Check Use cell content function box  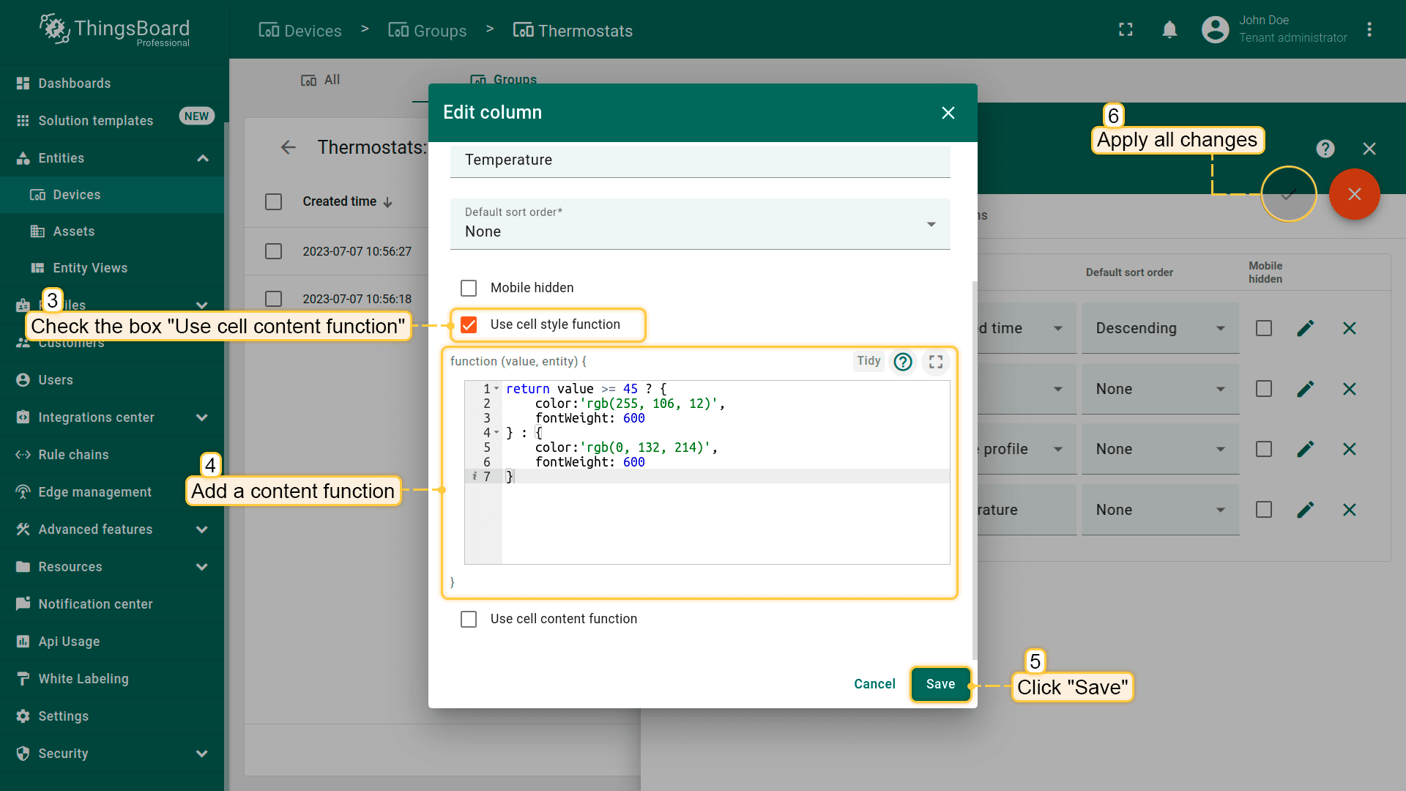click(469, 619)
